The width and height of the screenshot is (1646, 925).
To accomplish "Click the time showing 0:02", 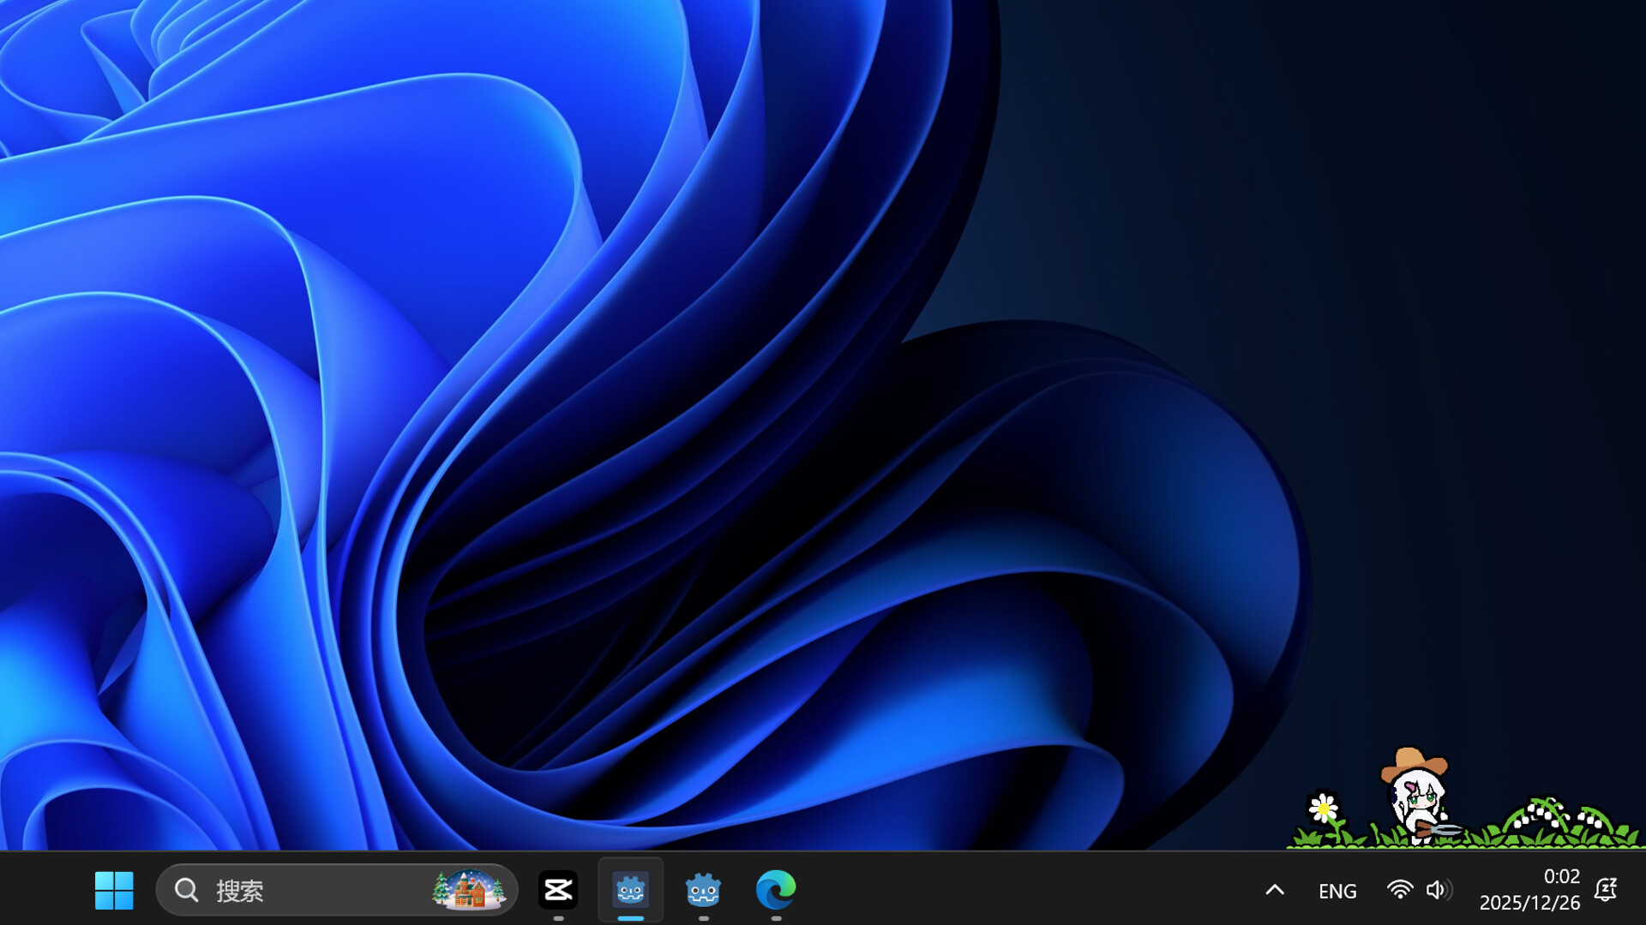I will coord(1561,876).
